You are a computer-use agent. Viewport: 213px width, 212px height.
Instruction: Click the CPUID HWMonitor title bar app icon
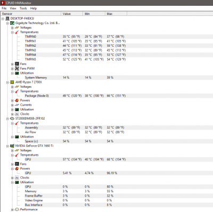[x=3, y=3]
